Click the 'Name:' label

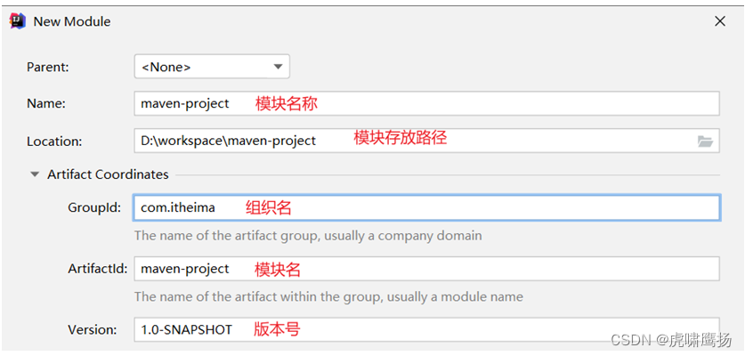45,103
